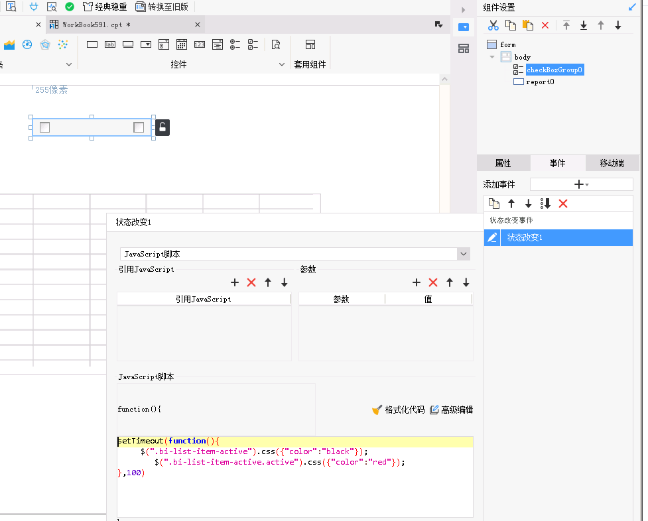
Task: Insert a radar chart component
Action: pyautogui.click(x=45, y=44)
